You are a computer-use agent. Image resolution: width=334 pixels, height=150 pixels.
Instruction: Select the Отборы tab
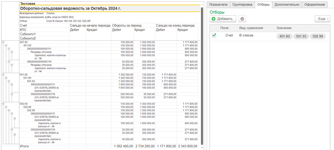(263, 4)
